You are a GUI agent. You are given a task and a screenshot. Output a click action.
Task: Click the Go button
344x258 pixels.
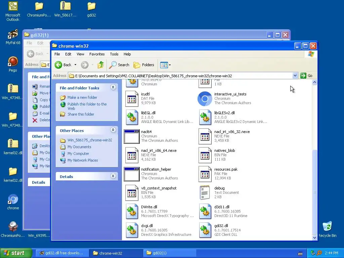306,76
